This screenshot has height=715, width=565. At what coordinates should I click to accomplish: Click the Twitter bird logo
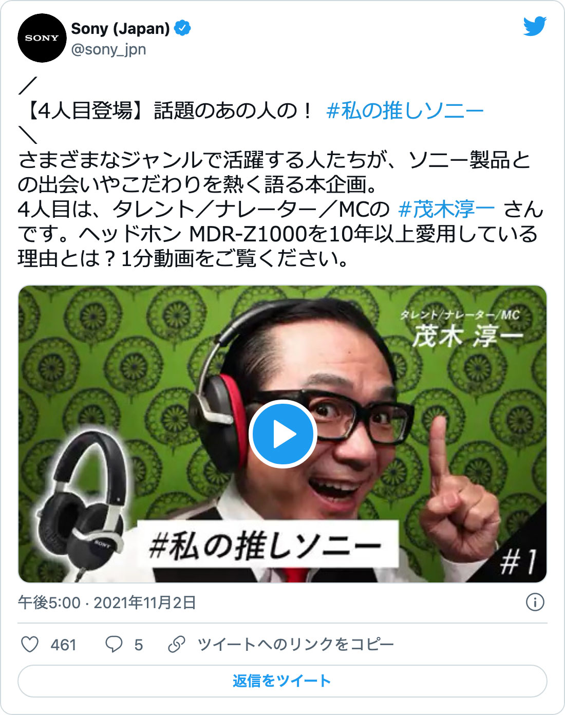point(535,26)
